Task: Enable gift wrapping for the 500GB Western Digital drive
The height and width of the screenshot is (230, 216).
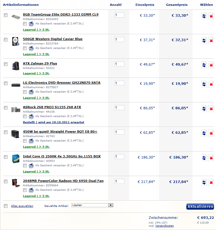Action: tap(25, 48)
